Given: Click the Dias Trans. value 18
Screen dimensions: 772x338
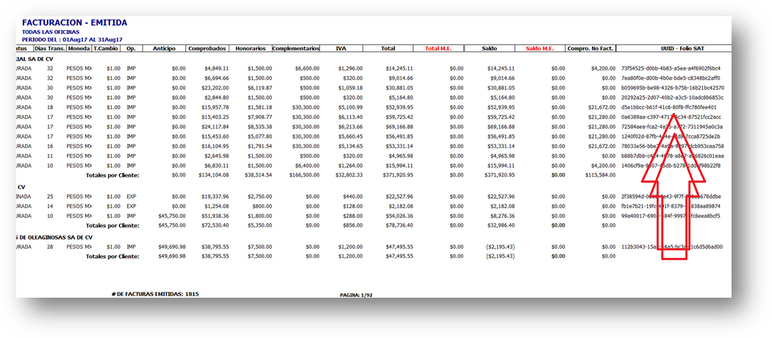Looking at the screenshot, I should click(50, 108).
